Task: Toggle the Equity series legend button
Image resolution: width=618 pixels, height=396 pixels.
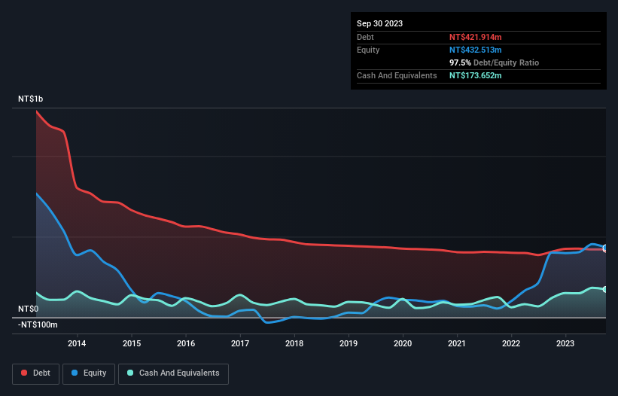Action: (x=89, y=373)
